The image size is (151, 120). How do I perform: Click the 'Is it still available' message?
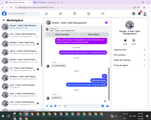[58, 66]
